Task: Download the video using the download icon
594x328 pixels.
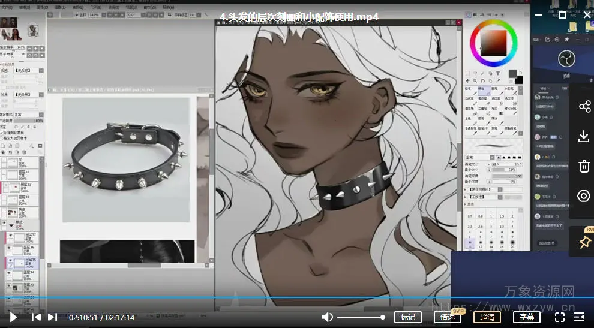Action: click(x=584, y=137)
